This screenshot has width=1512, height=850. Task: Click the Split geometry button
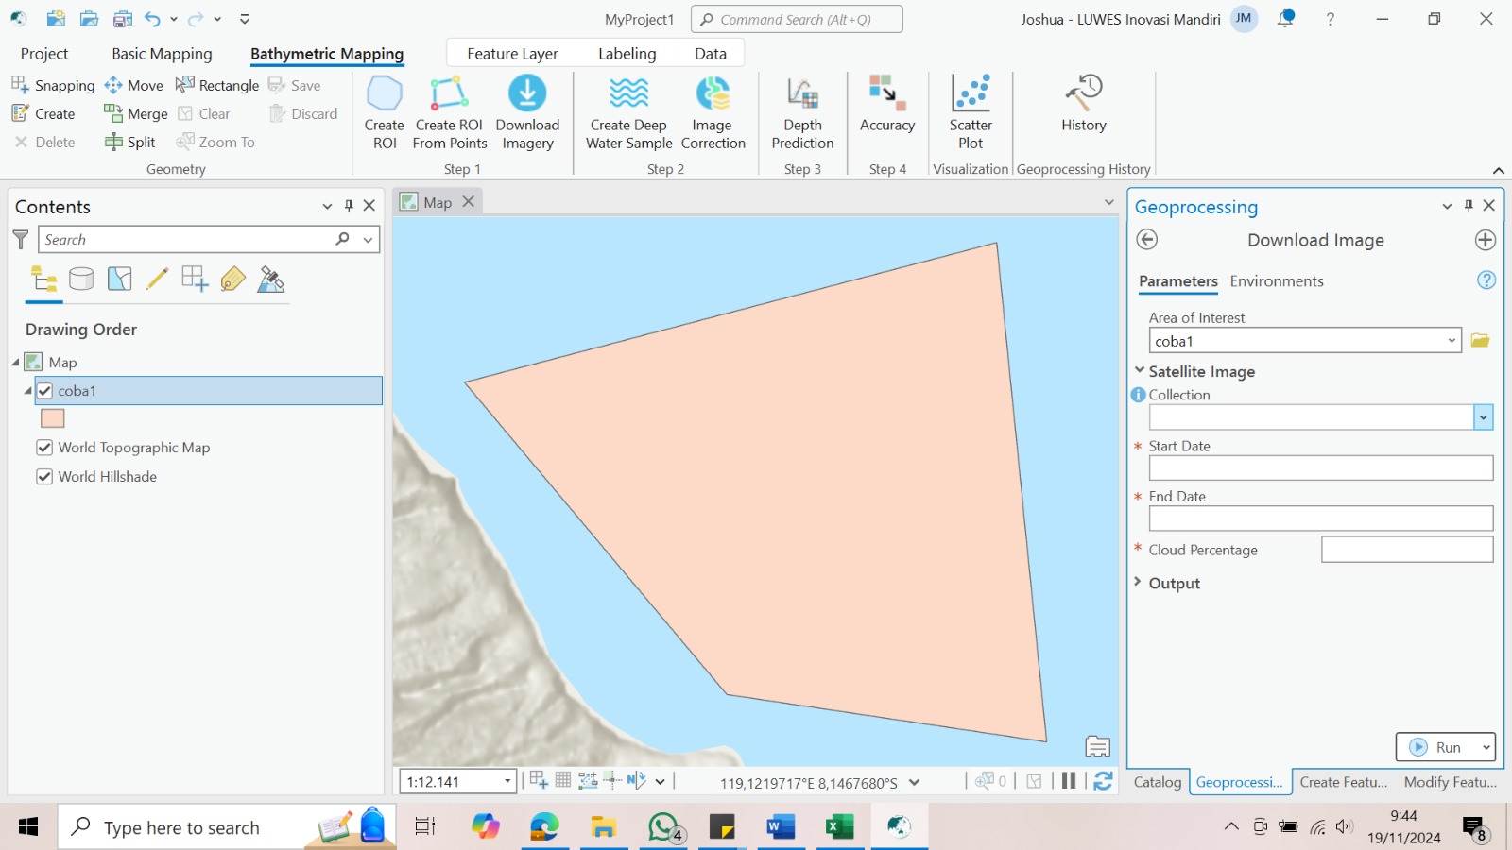pyautogui.click(x=130, y=142)
